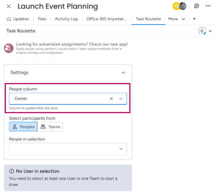Click the Task Roulette heading text
This screenshot has width=217, height=195.
pos(21,31)
